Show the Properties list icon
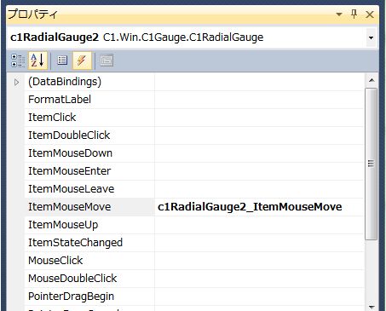The image size is (386, 311). coord(62,60)
